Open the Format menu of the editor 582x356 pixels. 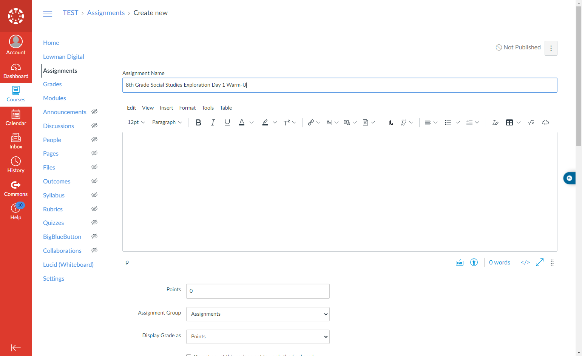187,108
